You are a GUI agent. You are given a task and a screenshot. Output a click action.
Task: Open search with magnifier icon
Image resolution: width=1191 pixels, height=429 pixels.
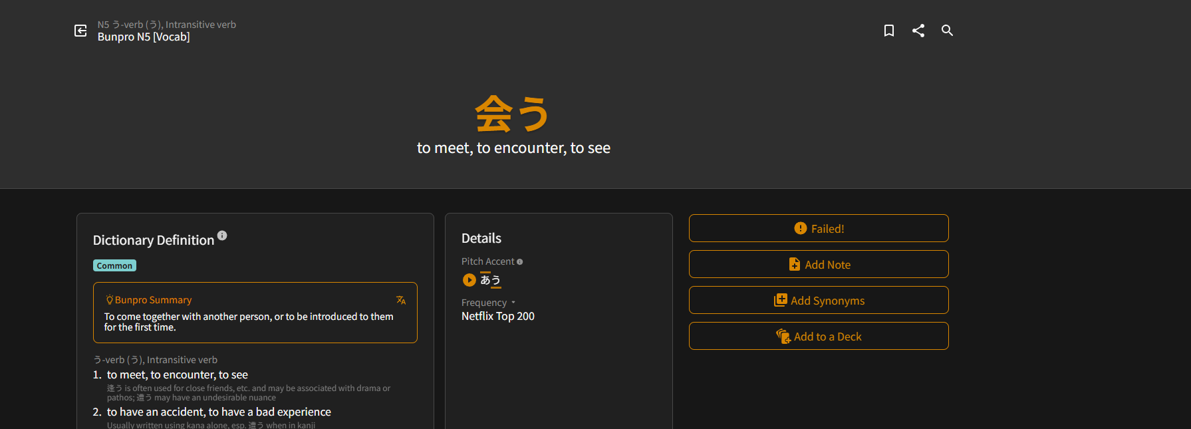pos(948,31)
